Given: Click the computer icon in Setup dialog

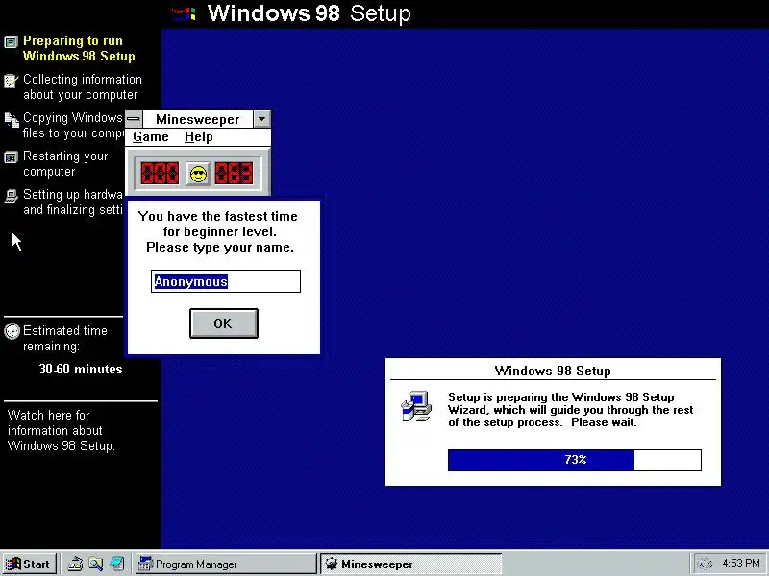Looking at the screenshot, I should click(416, 406).
